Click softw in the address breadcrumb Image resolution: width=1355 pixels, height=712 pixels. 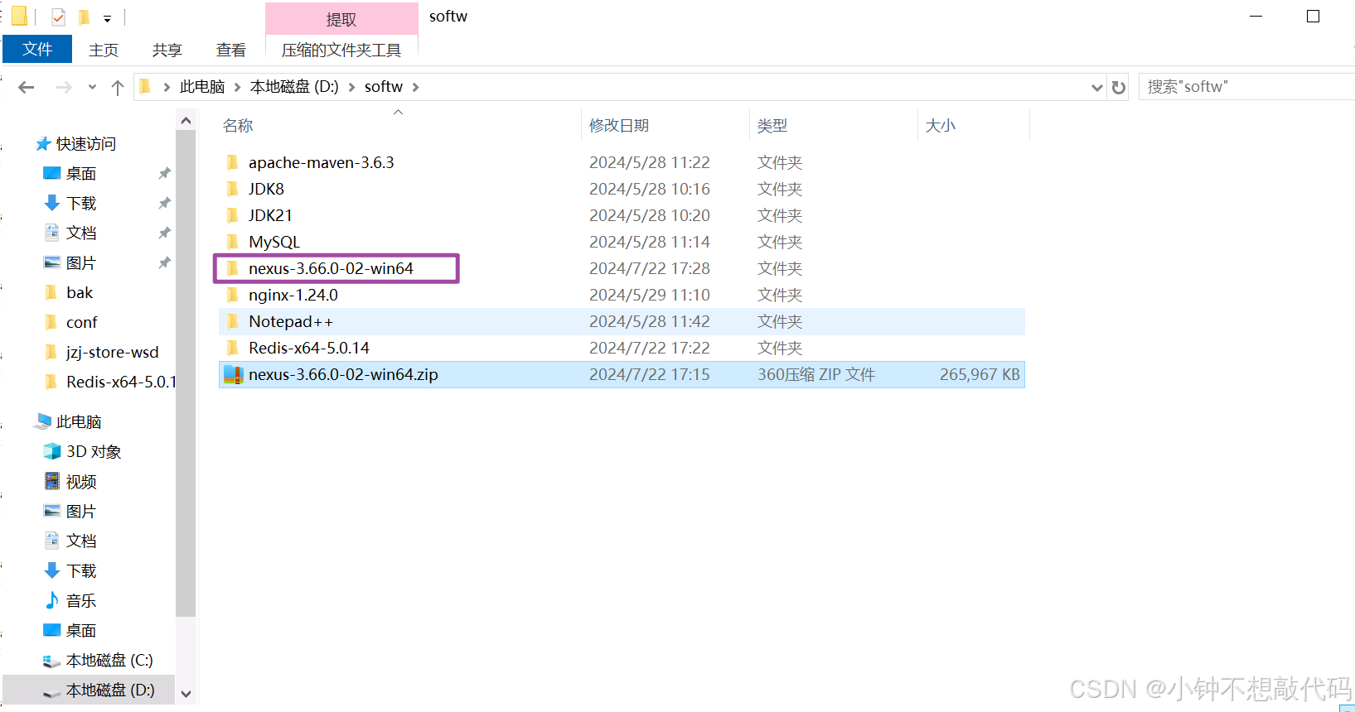pyautogui.click(x=384, y=87)
